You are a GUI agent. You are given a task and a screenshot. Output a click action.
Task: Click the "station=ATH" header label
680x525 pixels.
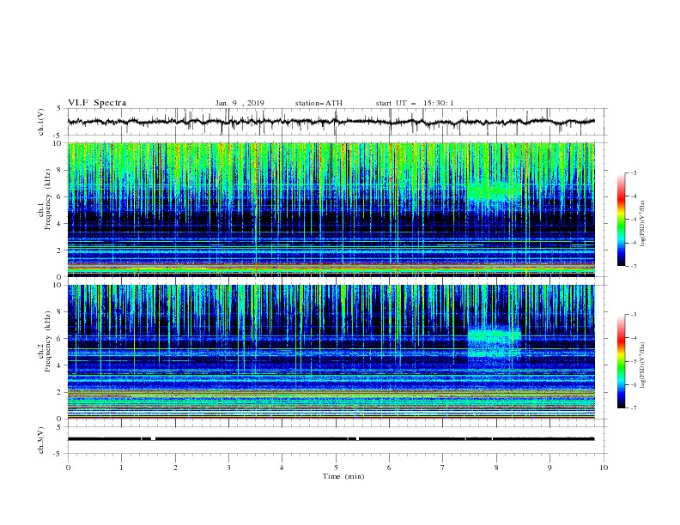tap(319, 103)
